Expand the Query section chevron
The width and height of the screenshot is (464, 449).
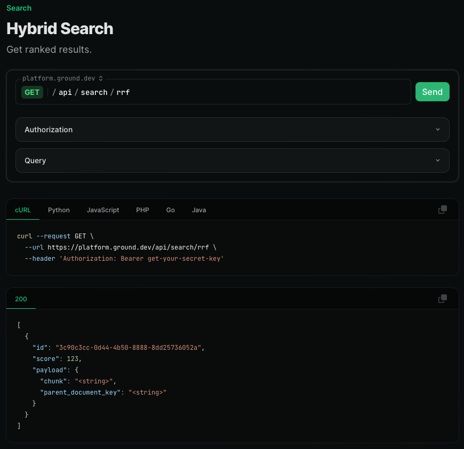point(438,161)
